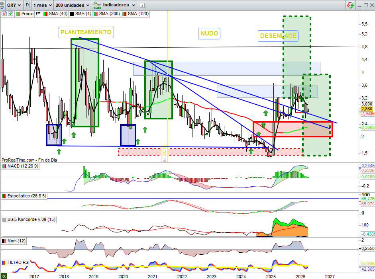This screenshot has height=279, width=375.
Task: Click the Mom (12) label color icon
Action: pos(4,241)
